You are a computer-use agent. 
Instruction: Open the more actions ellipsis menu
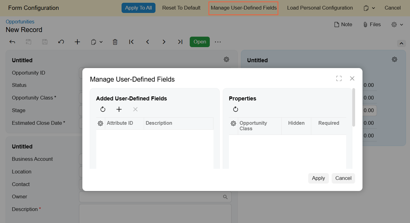pyautogui.click(x=218, y=42)
